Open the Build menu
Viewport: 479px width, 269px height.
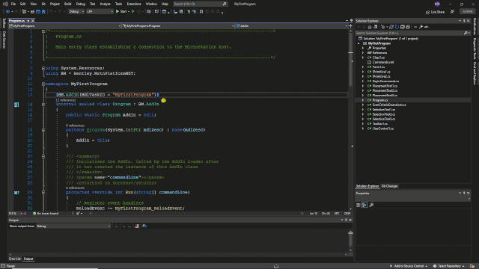click(68, 4)
